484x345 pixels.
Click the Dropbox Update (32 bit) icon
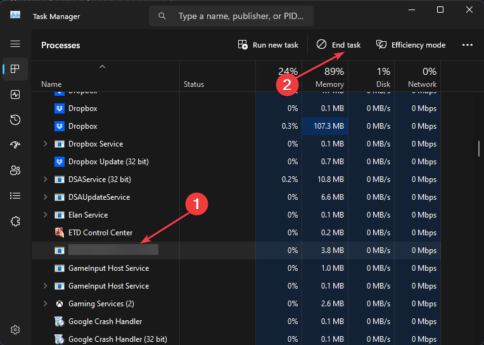pyautogui.click(x=60, y=162)
